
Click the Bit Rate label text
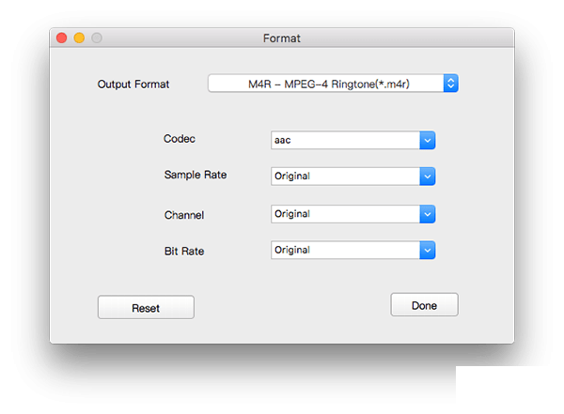[x=184, y=252]
